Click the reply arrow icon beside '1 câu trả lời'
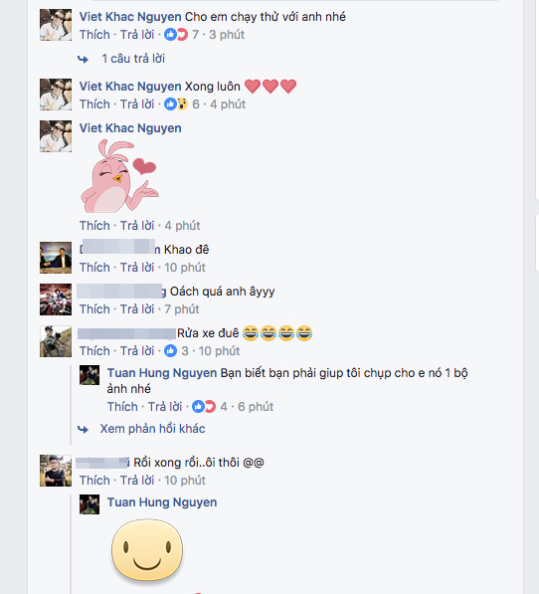 coord(83,59)
